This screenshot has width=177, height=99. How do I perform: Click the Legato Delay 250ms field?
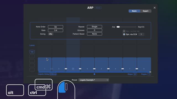[x=53, y=74]
